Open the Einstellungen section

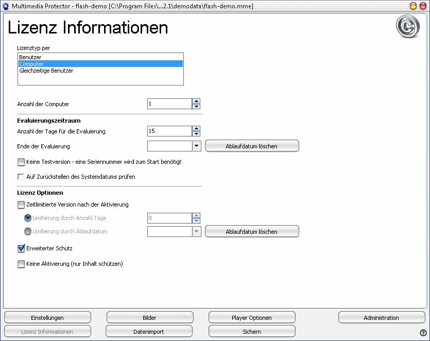47,318
